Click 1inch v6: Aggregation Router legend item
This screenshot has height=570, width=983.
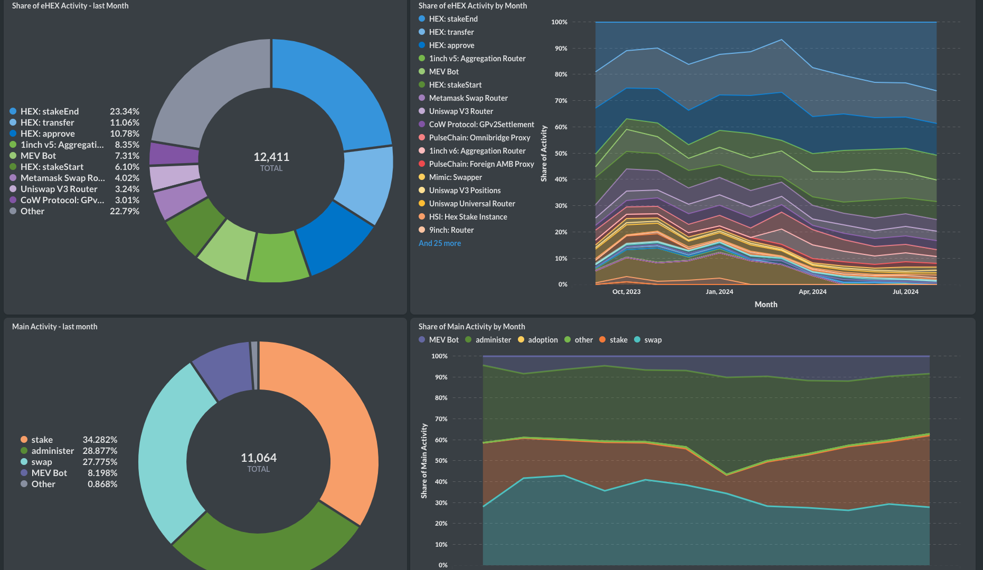[x=472, y=151]
